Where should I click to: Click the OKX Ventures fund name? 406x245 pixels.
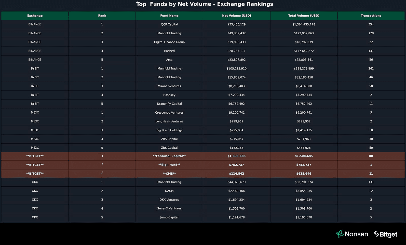click(169, 200)
